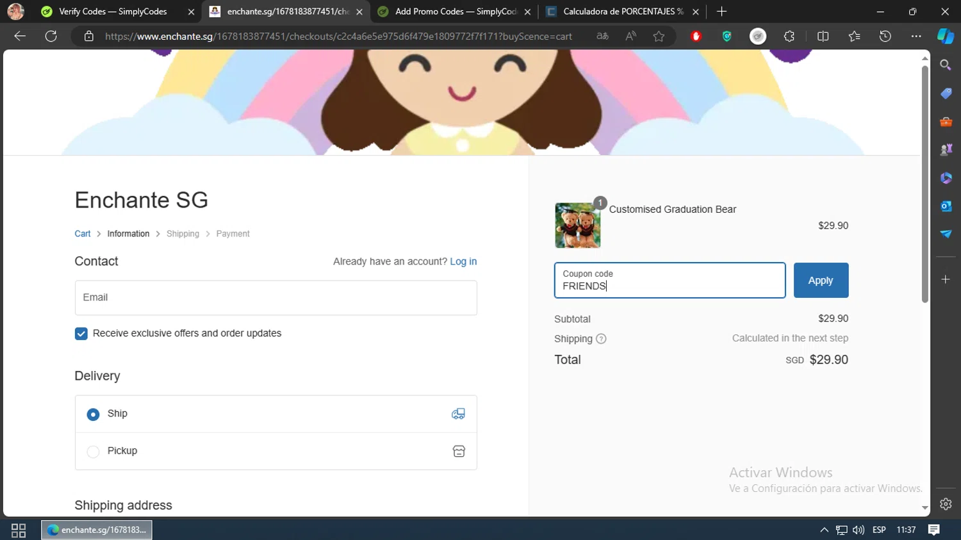
Task: Reload the checkout page
Action: coord(51,37)
